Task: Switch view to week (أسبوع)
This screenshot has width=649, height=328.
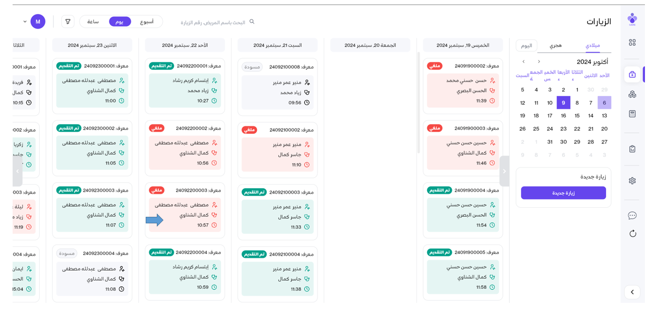Action: [x=147, y=22]
